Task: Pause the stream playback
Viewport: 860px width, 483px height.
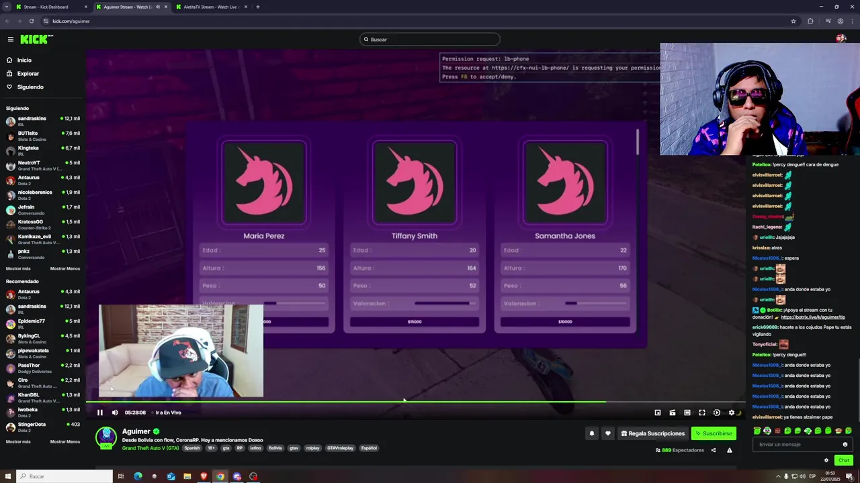Action: (100, 413)
